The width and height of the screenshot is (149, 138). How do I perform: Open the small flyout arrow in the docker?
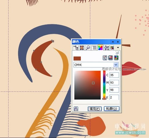[117, 52]
